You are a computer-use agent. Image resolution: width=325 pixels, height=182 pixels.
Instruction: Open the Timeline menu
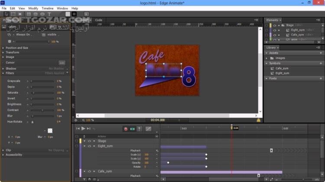click(48, 8)
